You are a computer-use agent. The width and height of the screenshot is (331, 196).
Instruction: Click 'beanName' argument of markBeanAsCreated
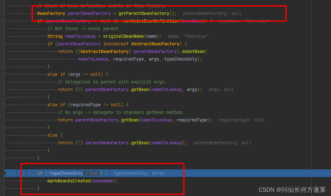point(103,181)
